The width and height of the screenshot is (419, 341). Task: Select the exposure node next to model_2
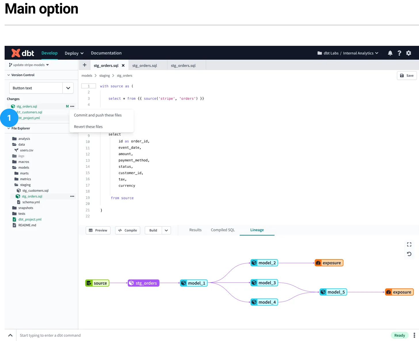329,263
